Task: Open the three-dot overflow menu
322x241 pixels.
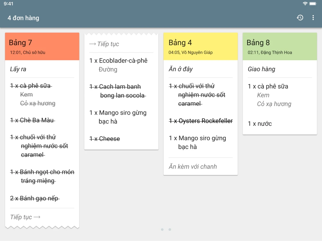Action: [313, 18]
